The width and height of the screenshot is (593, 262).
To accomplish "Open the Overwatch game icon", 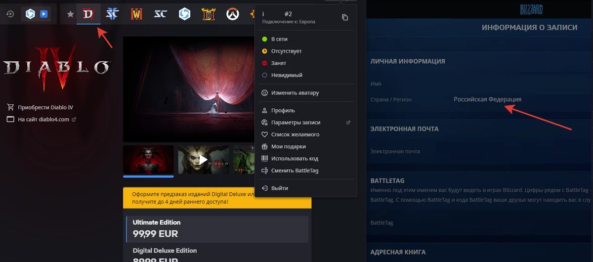I will pyautogui.click(x=232, y=14).
